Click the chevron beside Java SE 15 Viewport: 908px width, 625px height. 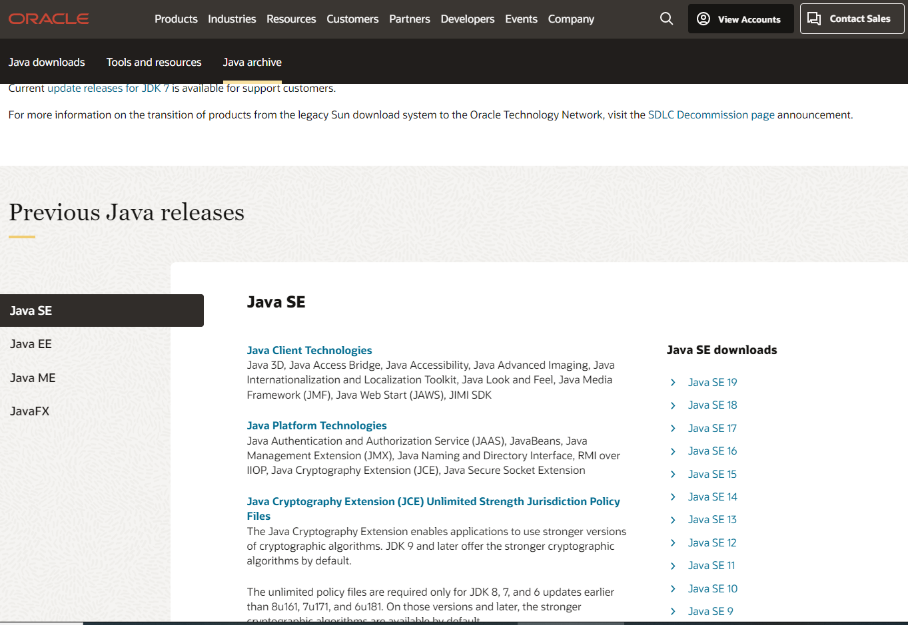click(x=673, y=474)
